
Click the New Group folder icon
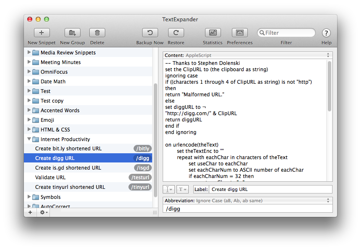pos(72,33)
